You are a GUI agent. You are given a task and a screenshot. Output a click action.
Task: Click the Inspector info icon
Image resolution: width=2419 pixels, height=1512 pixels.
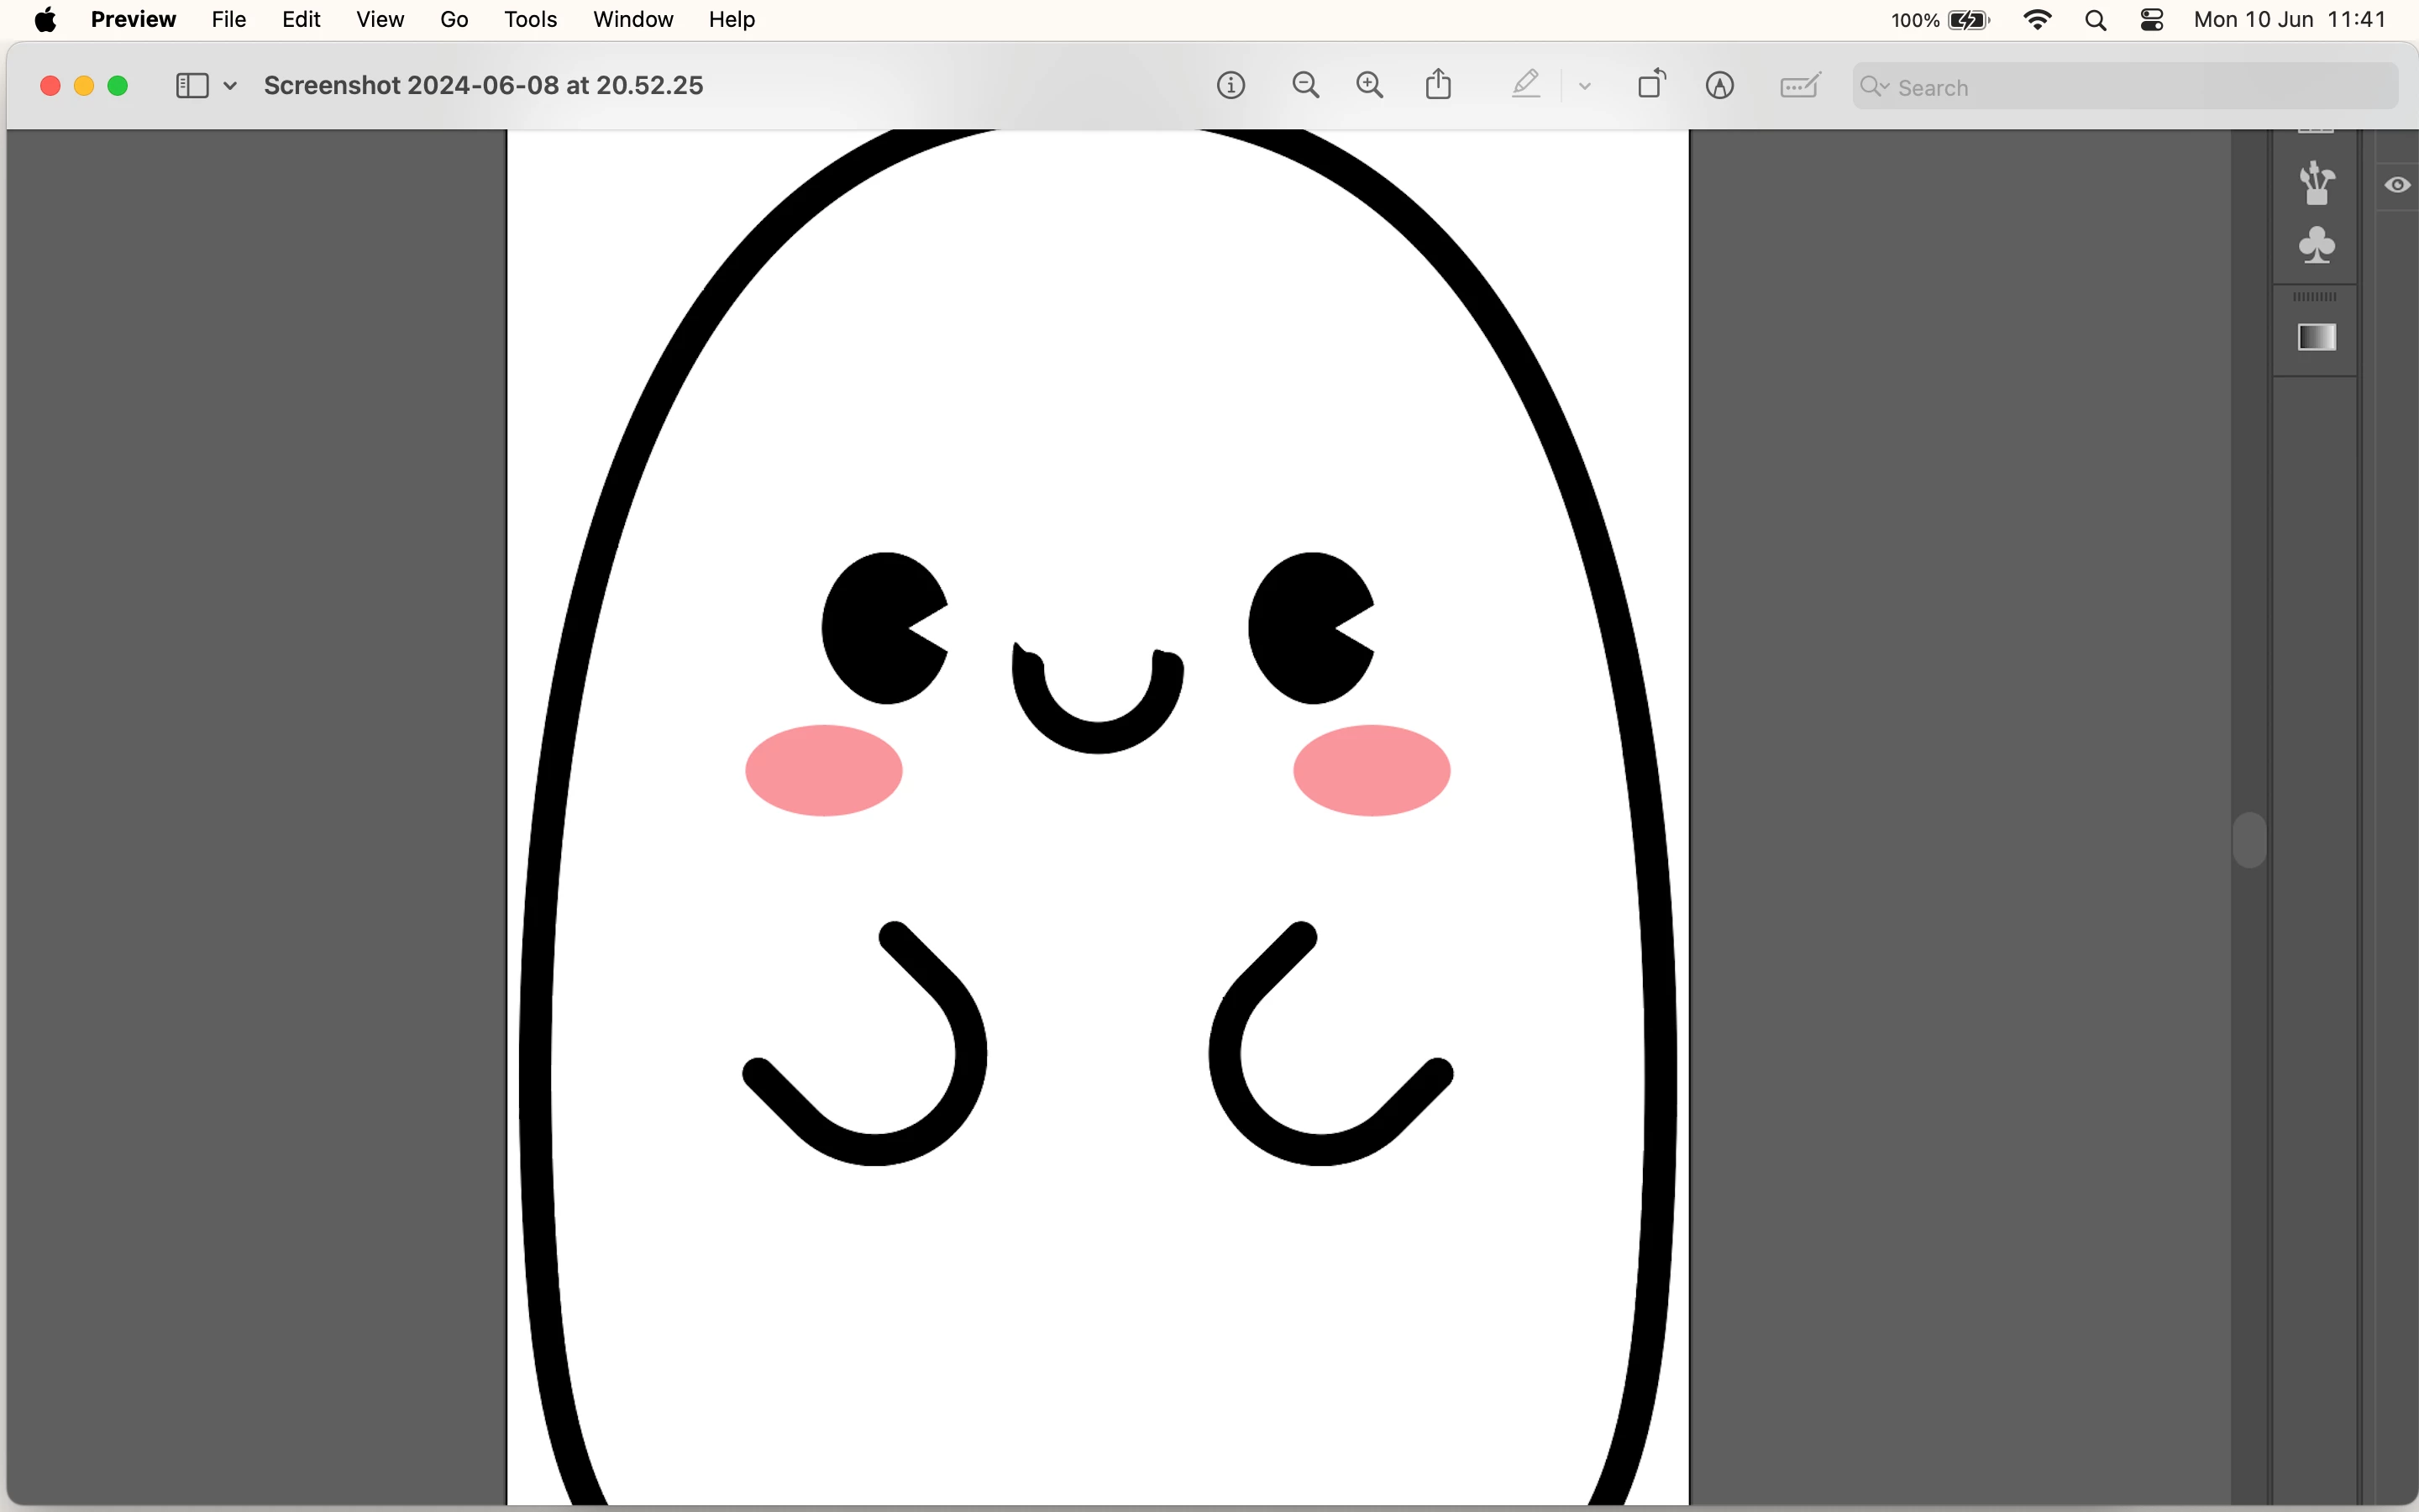tap(1230, 86)
